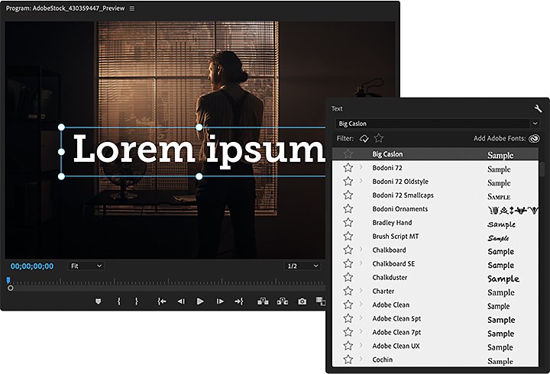Click the Mark In bracket icon

(119, 301)
